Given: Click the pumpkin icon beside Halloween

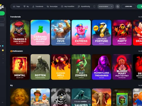Looking at the screenshot, I should point(11,51).
